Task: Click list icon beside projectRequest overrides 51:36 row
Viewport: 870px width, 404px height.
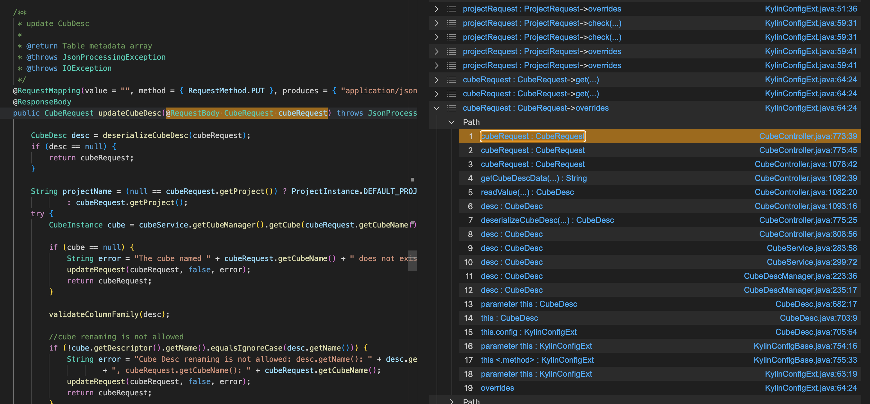Action: click(451, 9)
